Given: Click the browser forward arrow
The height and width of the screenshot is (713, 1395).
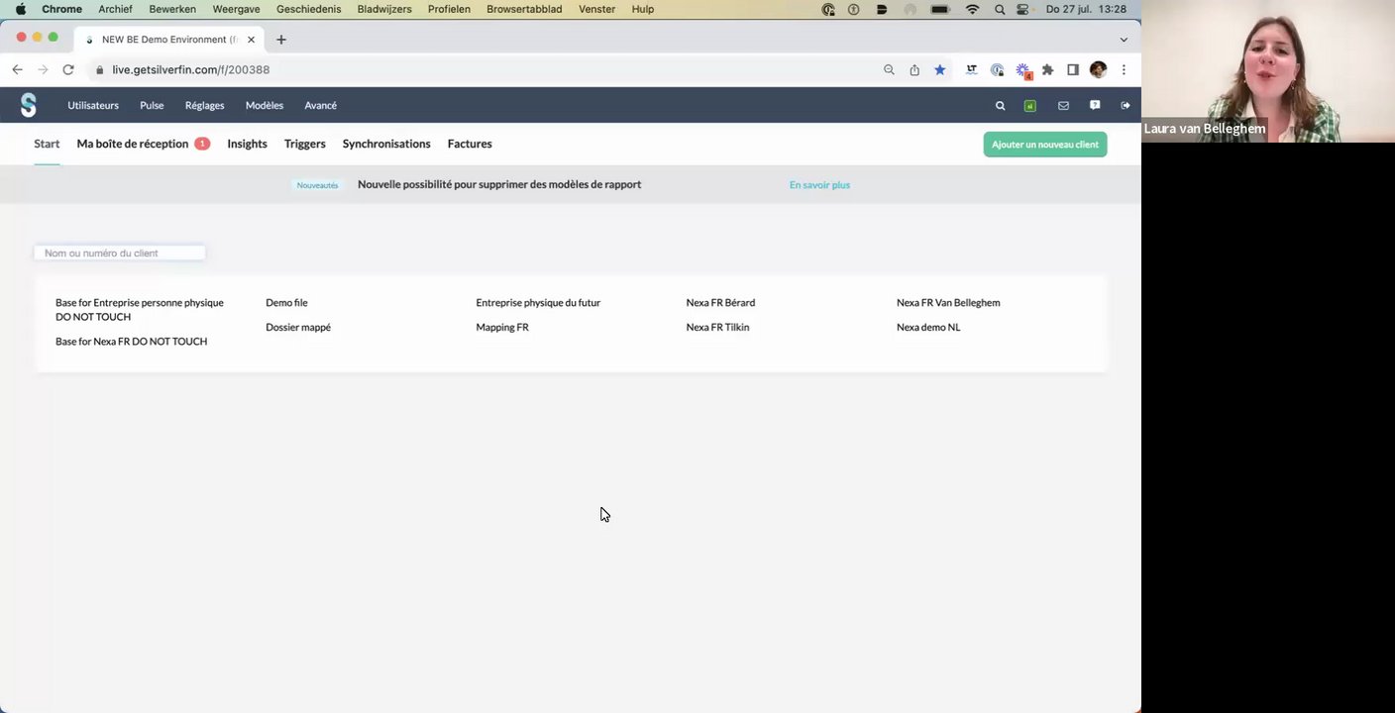Looking at the screenshot, I should point(43,69).
